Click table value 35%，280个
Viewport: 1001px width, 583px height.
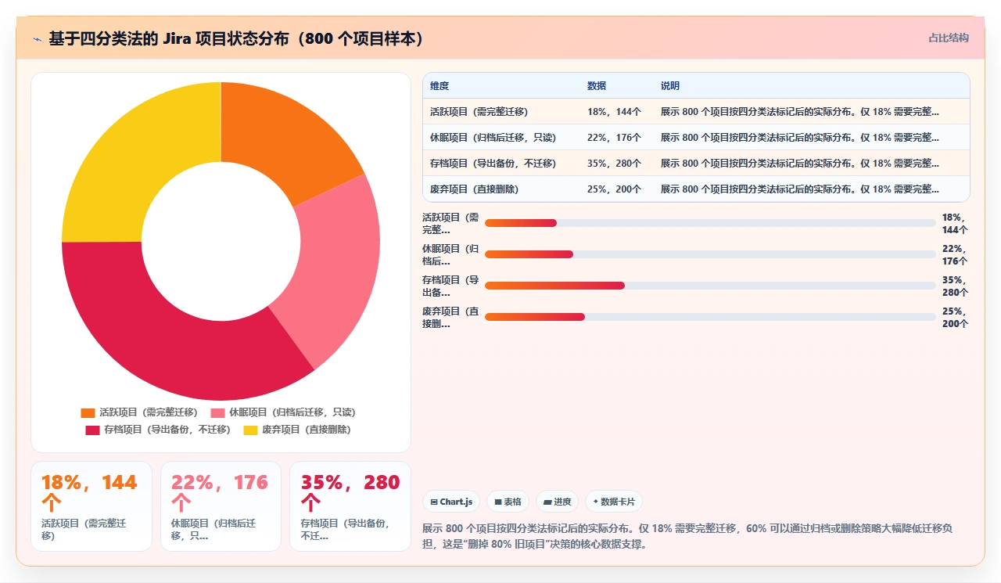pyautogui.click(x=614, y=164)
